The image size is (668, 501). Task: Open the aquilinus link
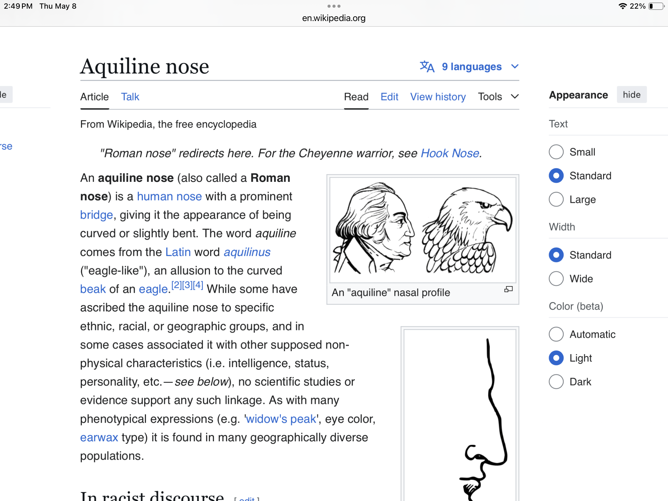(247, 252)
